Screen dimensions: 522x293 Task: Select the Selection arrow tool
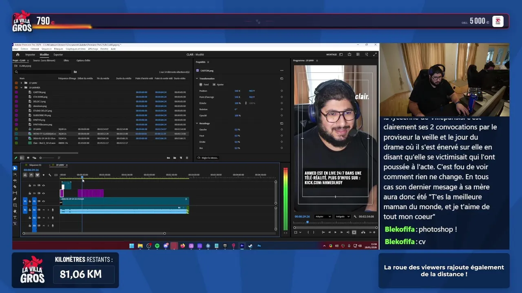pos(15,168)
